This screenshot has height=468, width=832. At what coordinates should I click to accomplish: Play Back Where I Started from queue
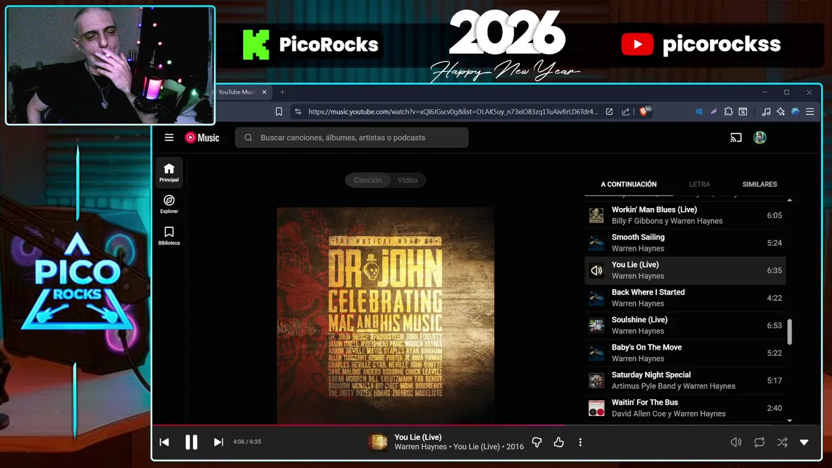pyautogui.click(x=686, y=298)
